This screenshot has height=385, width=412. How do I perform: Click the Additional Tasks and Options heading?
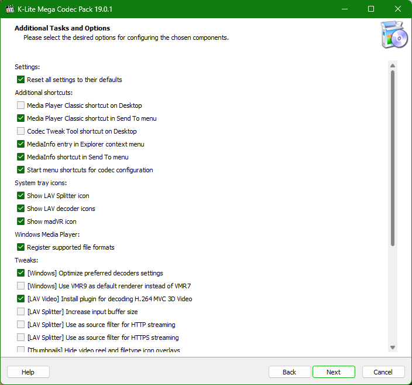point(62,28)
